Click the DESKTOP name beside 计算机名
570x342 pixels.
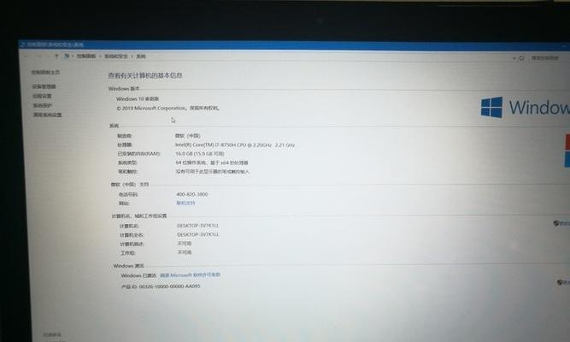point(197,226)
